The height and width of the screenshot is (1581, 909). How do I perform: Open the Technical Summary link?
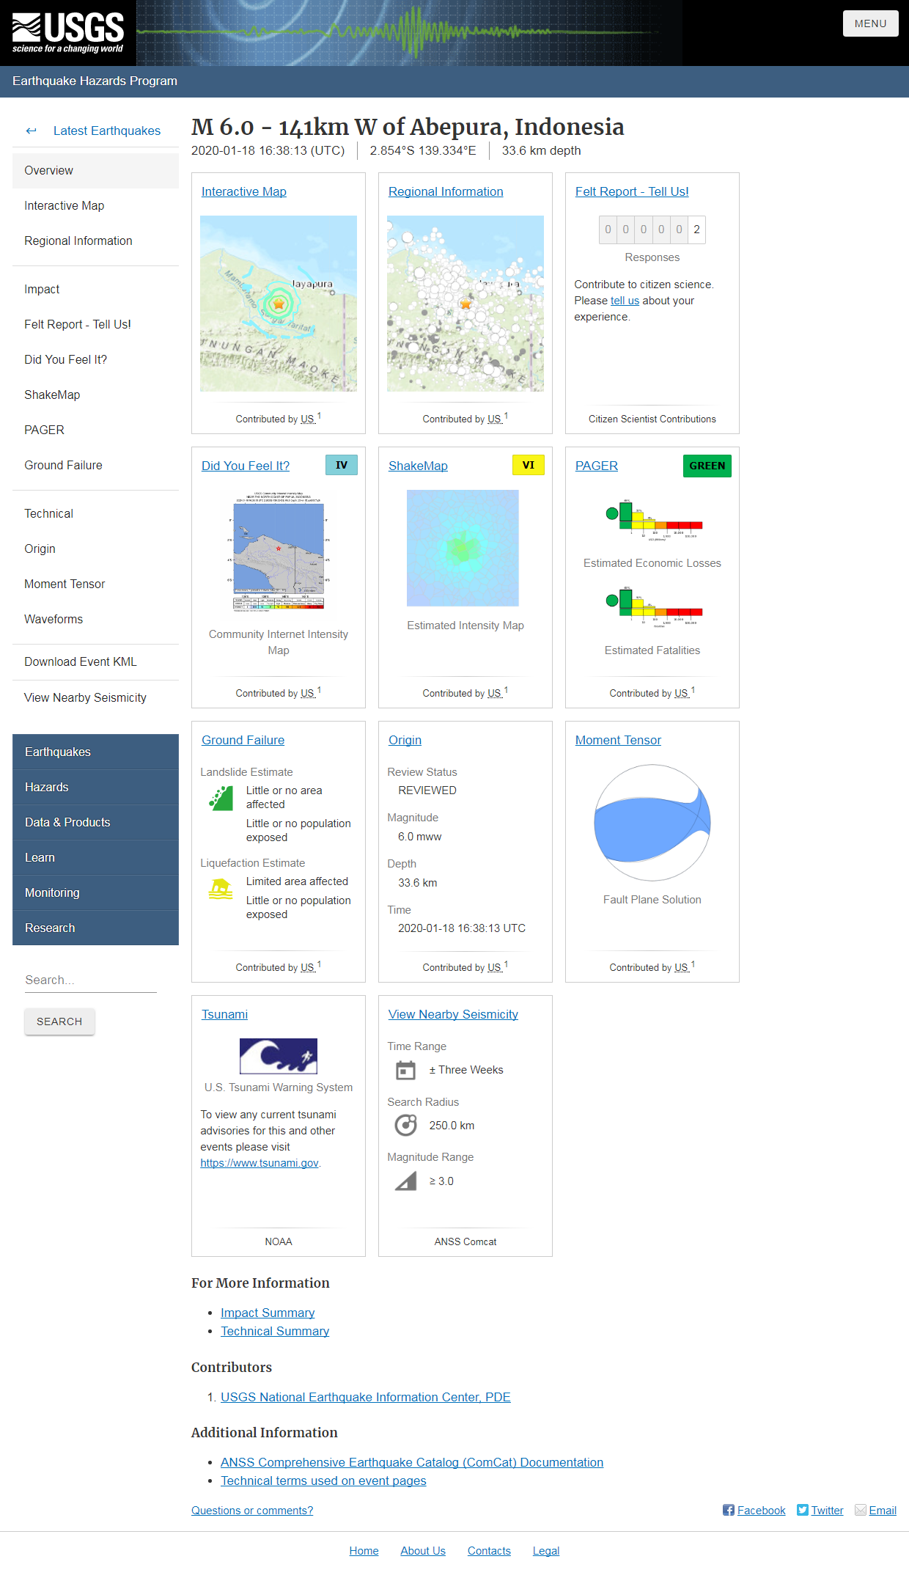pos(275,1331)
